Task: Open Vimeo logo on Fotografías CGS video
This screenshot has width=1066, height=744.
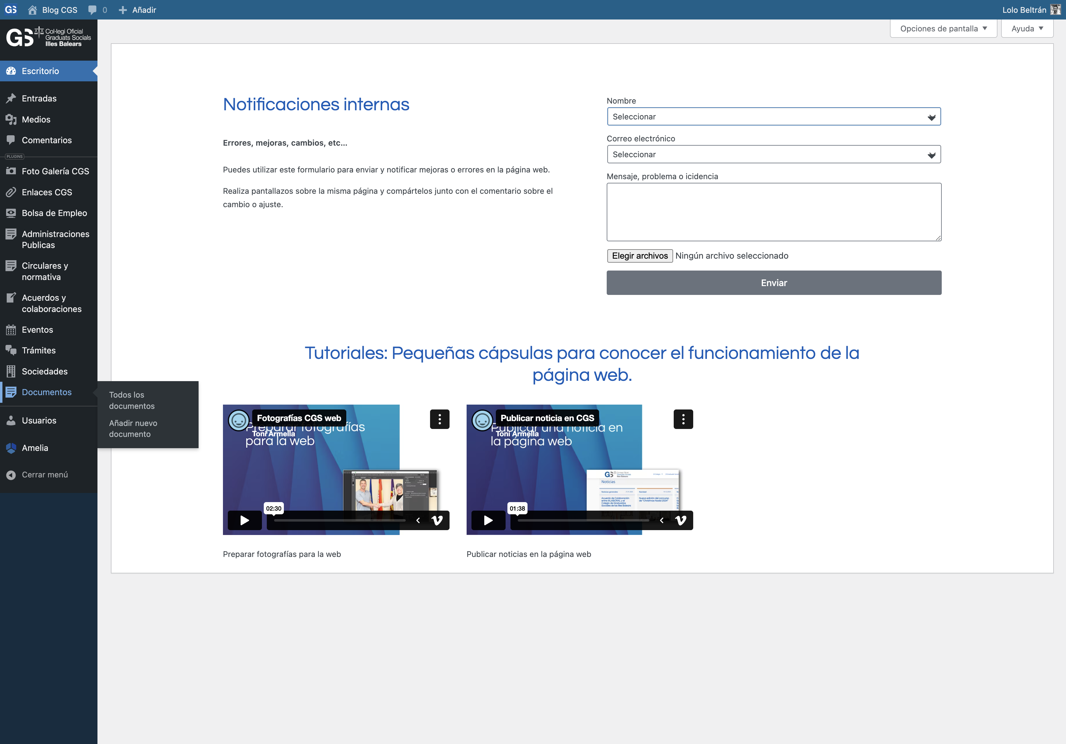Action: 437,520
